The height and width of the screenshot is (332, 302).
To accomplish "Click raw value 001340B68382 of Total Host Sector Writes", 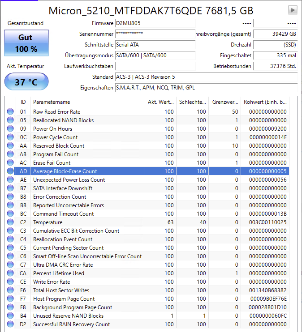I will coord(268,290).
